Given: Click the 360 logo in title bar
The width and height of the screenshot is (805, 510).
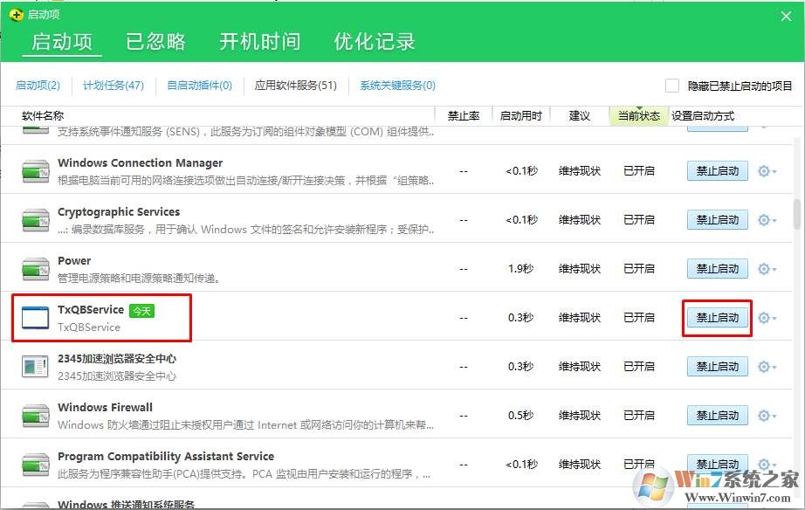Looking at the screenshot, I should click(15, 15).
